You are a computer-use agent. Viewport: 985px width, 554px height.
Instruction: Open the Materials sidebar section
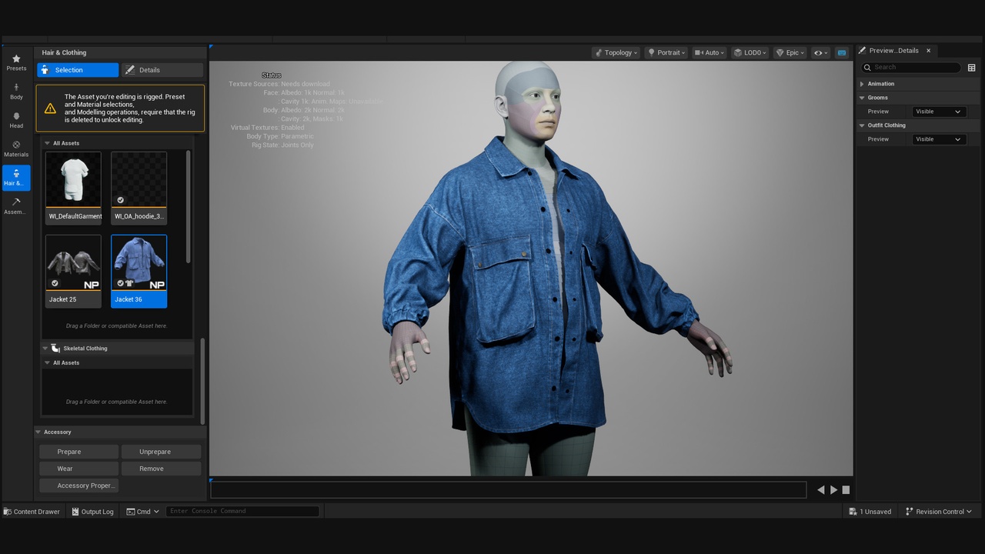pyautogui.click(x=16, y=149)
